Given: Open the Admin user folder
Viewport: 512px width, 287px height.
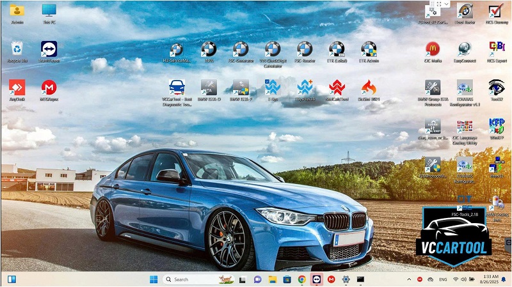Looking at the screenshot, I should coord(17,13).
